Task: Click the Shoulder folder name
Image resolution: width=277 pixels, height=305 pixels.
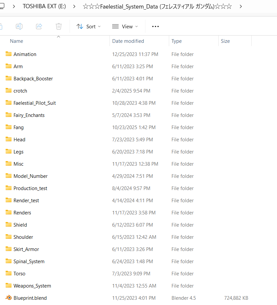Action: [23, 237]
